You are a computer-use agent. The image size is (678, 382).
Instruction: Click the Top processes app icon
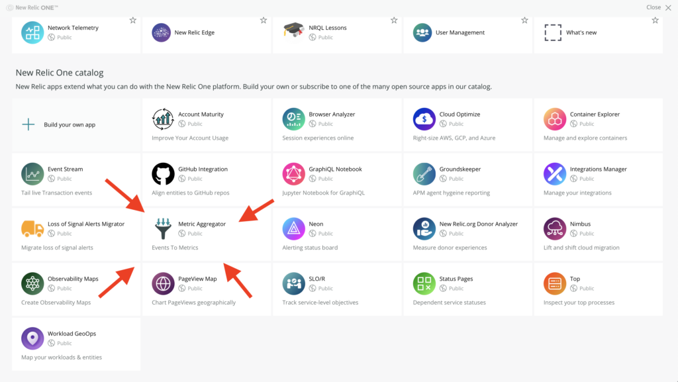(x=555, y=283)
